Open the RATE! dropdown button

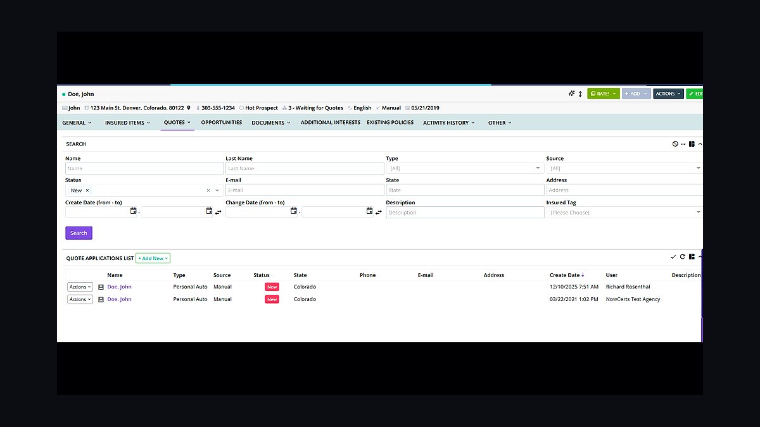(604, 94)
